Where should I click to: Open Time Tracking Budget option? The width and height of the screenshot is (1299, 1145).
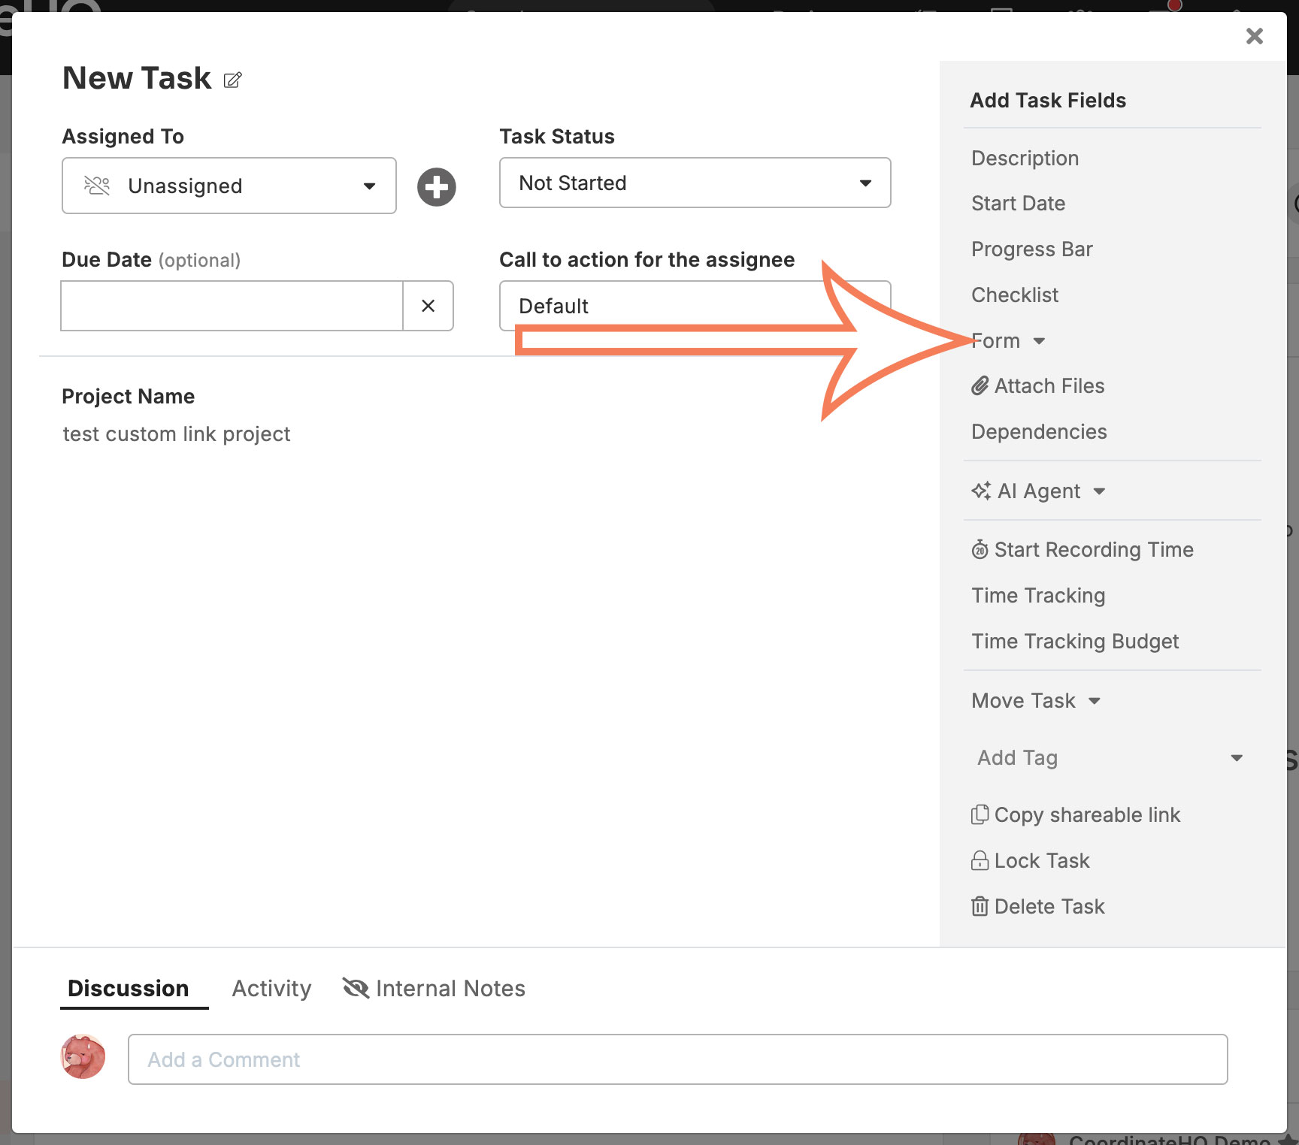[x=1075, y=642]
